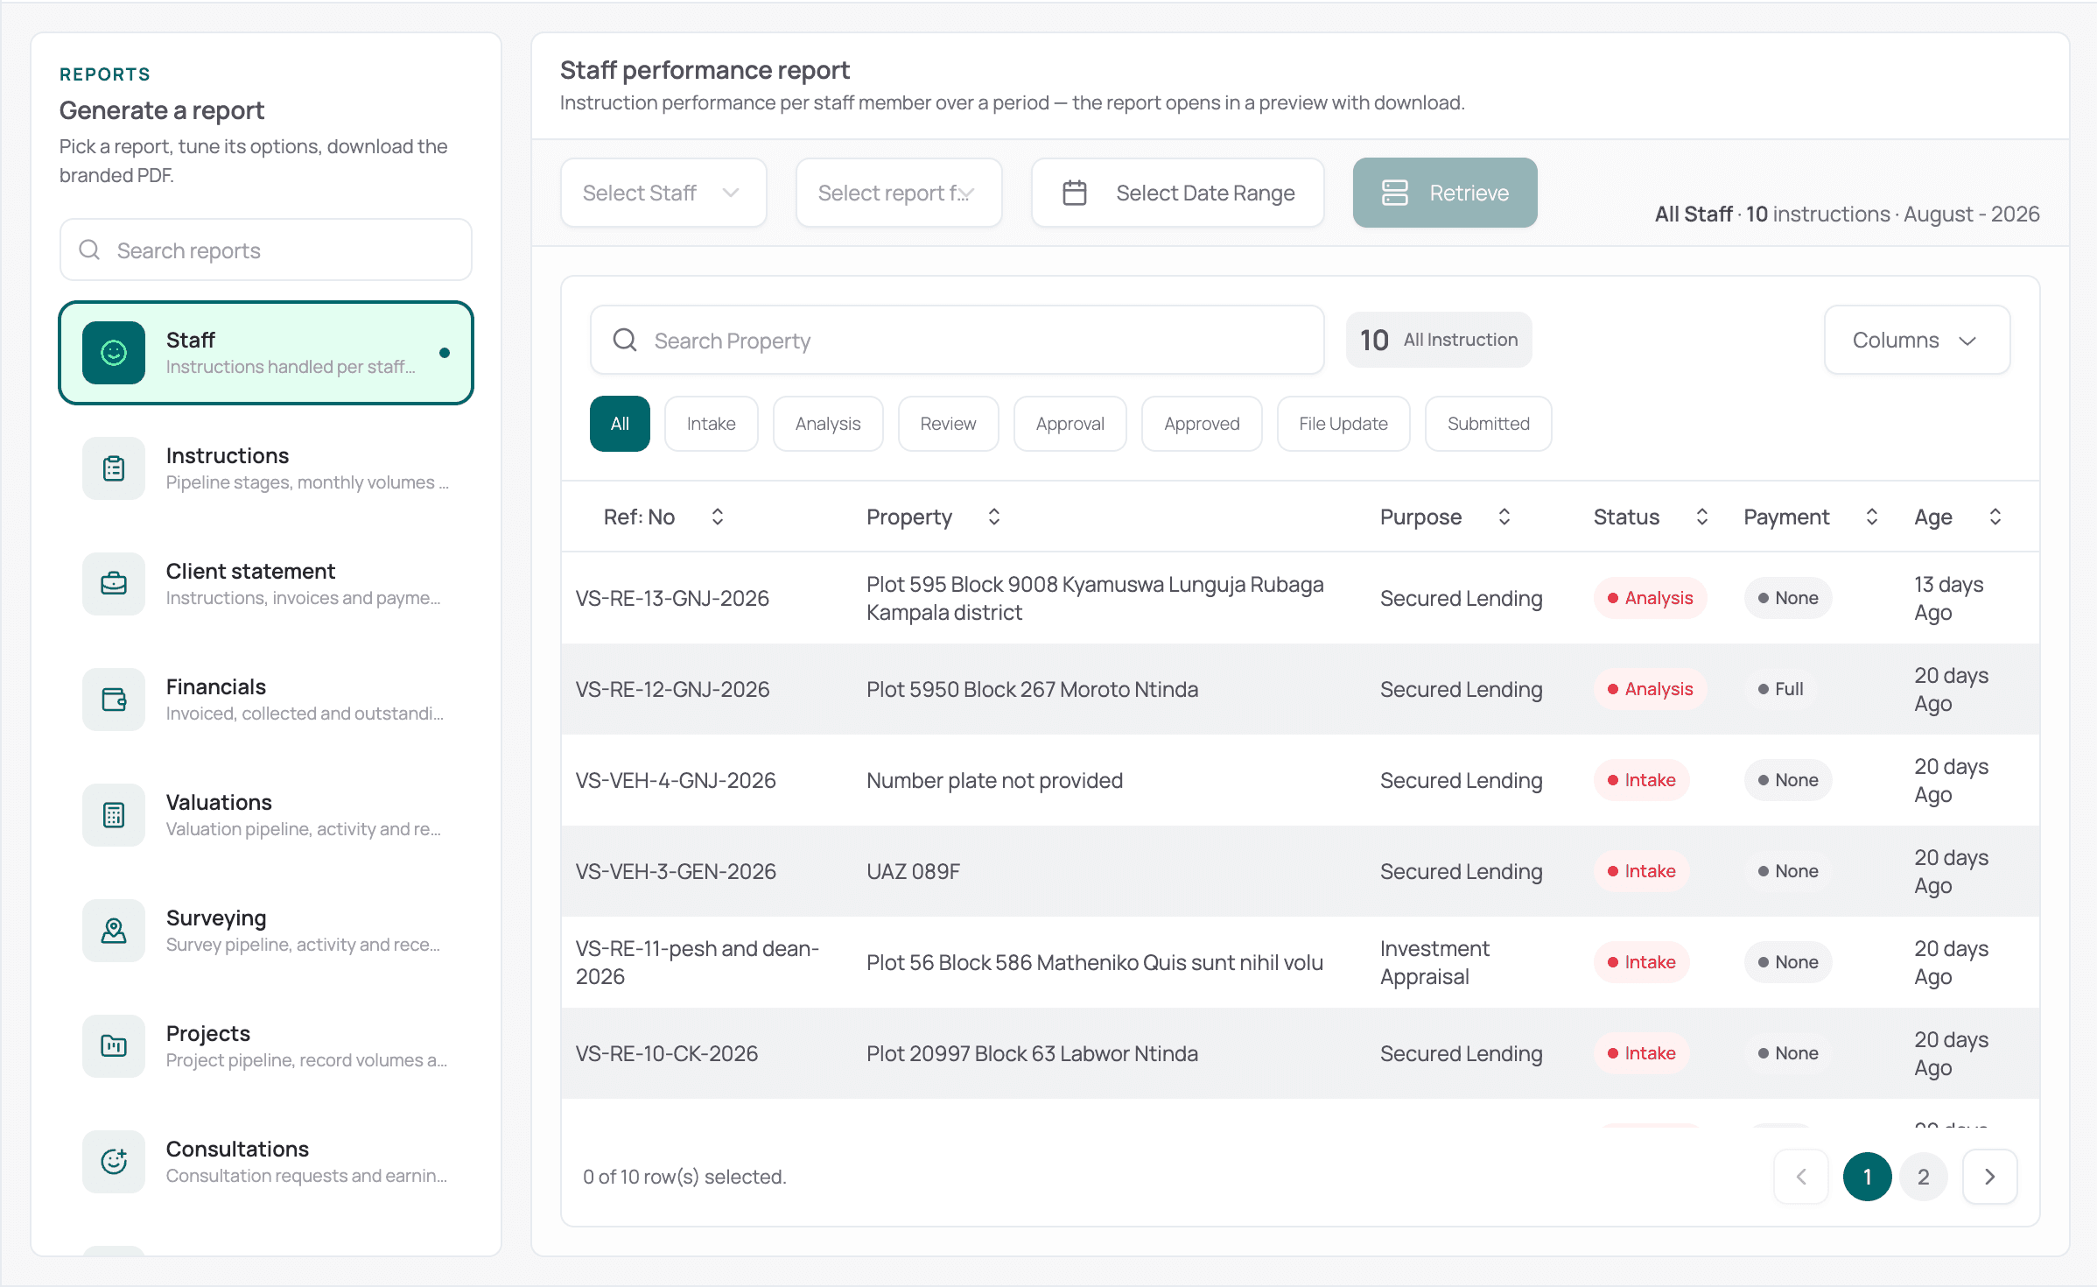Select the All filter tab
The height and width of the screenshot is (1287, 2097).
[x=620, y=424]
